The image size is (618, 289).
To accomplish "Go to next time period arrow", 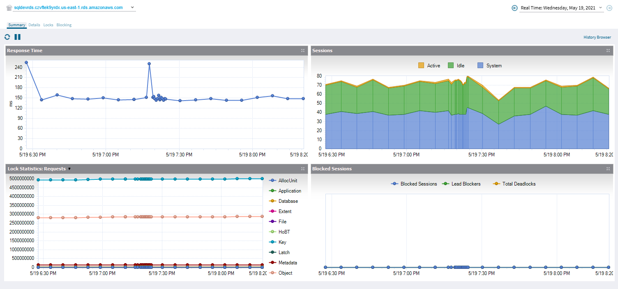I will [x=609, y=8].
